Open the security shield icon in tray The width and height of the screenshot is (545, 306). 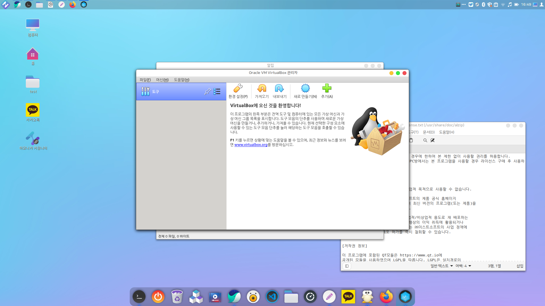pos(490,5)
